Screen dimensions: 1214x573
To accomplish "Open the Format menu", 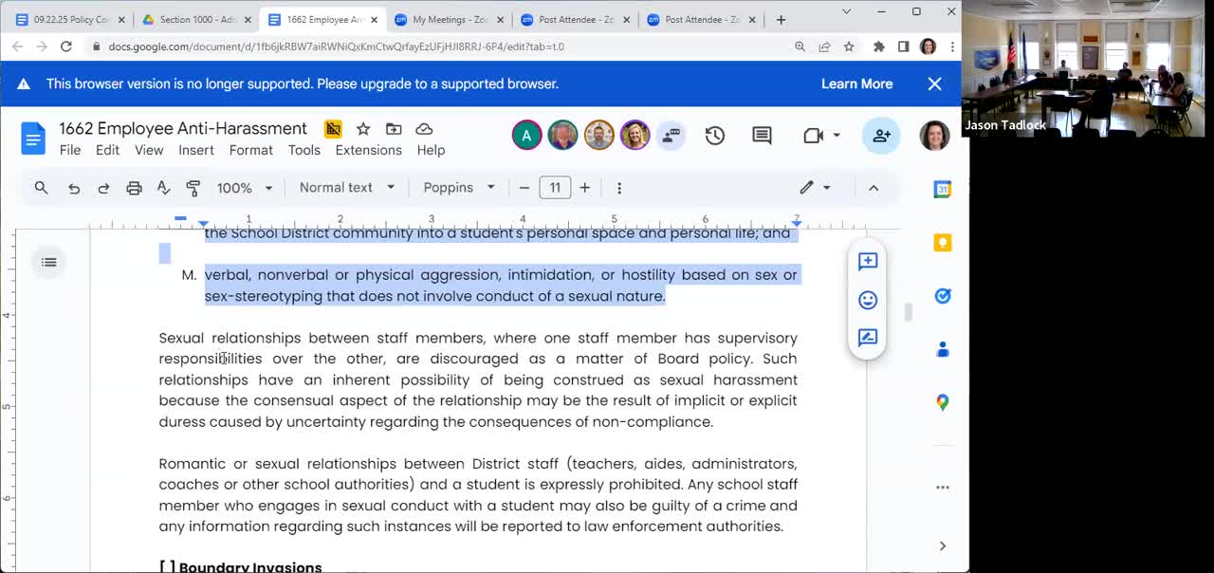I will [x=250, y=150].
